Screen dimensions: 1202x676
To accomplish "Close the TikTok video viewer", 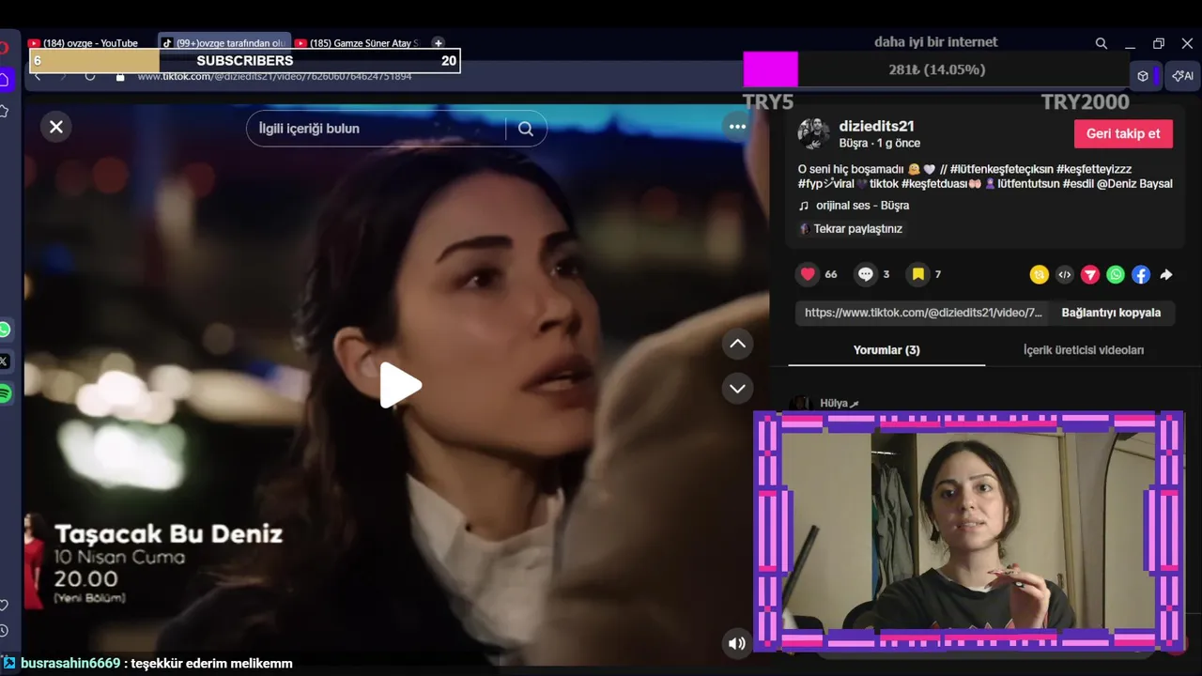I will point(56,127).
